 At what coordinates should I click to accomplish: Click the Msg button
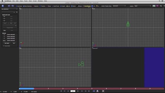[154, 6]
